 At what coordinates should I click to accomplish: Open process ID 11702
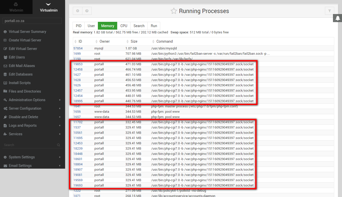78,122
